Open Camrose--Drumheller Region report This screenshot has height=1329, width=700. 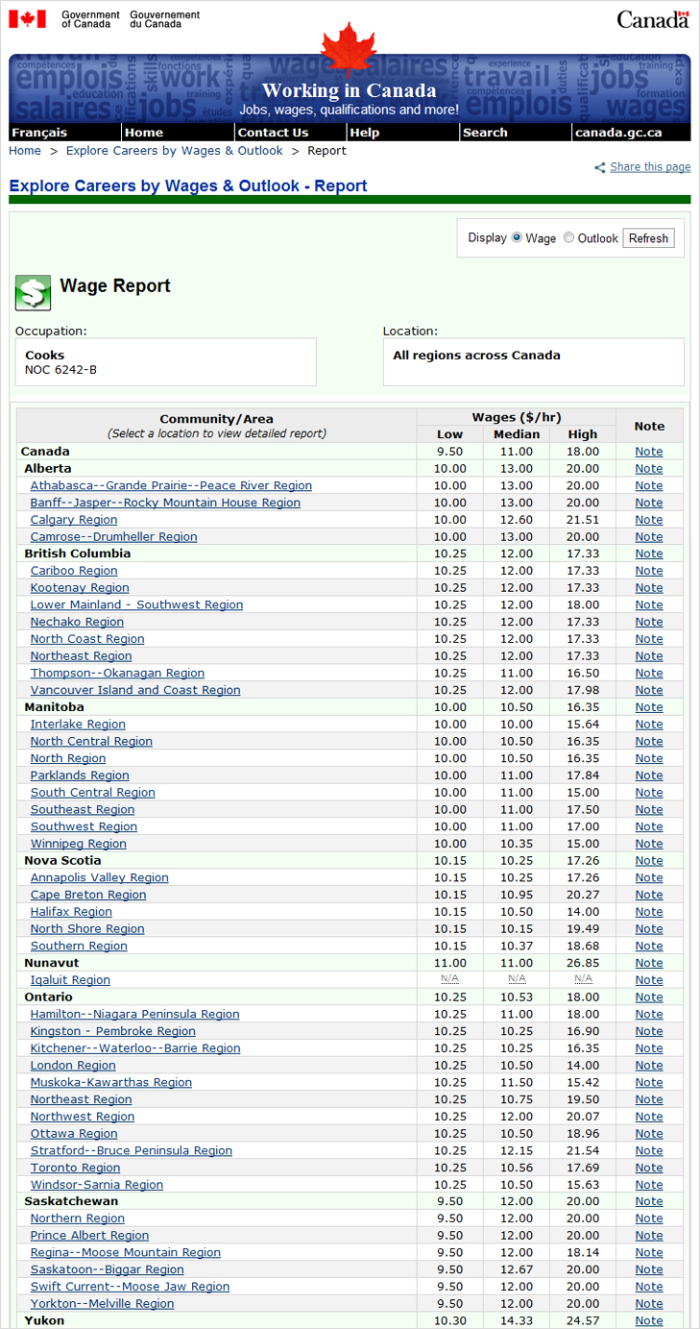pyautogui.click(x=113, y=537)
